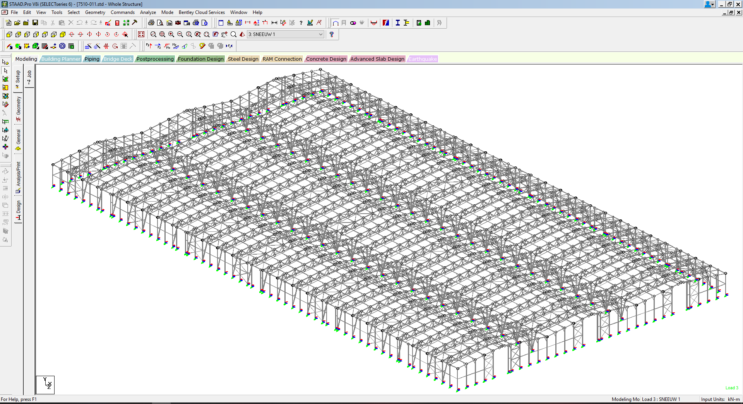Click the Add Solid green cube icon
Screen dimensions: 743x404
pyautogui.click(x=36, y=46)
